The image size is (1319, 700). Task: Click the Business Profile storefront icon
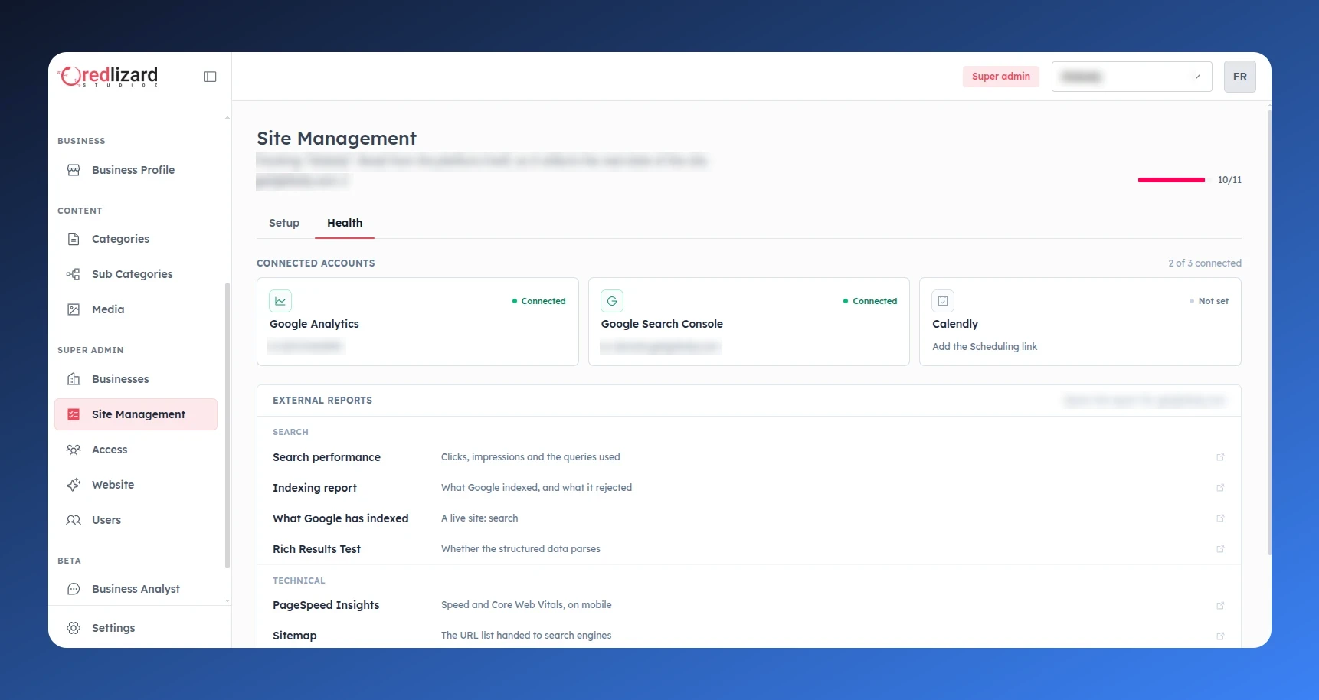(x=74, y=170)
